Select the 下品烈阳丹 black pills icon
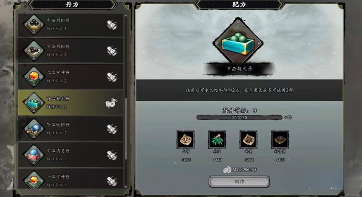The width and height of the screenshot is (362, 197). [x=34, y=51]
